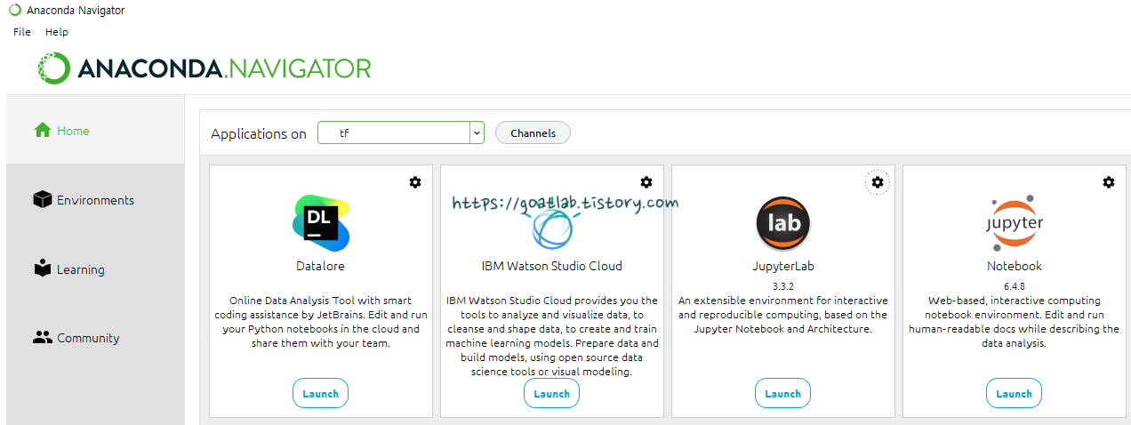Click the Community people icon
The image size is (1131, 425).
tap(43, 338)
